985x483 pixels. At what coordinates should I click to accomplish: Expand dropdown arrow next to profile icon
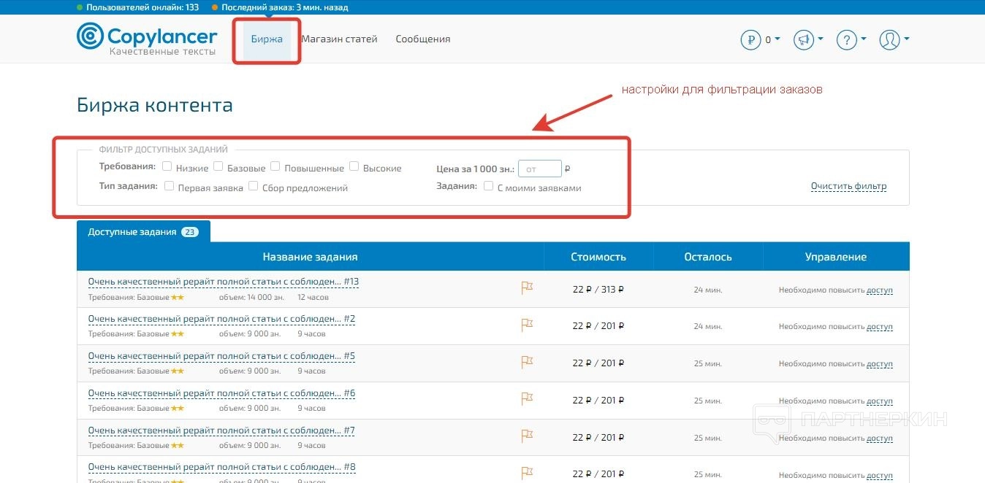907,39
